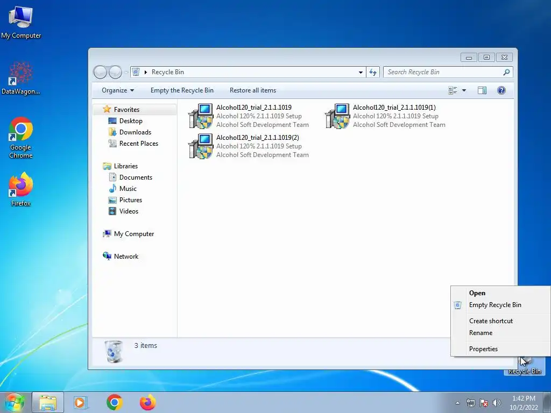Choose Rename in the context menu
This screenshot has width=551, height=413.
[501, 333]
